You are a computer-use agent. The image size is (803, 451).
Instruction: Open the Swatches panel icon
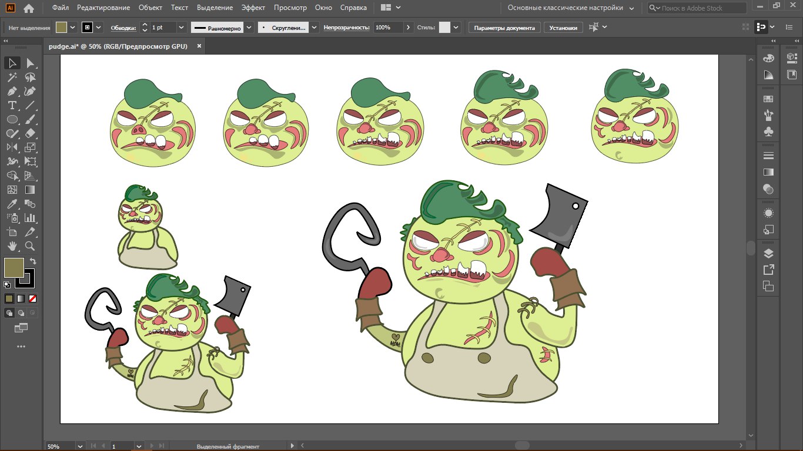(768, 99)
